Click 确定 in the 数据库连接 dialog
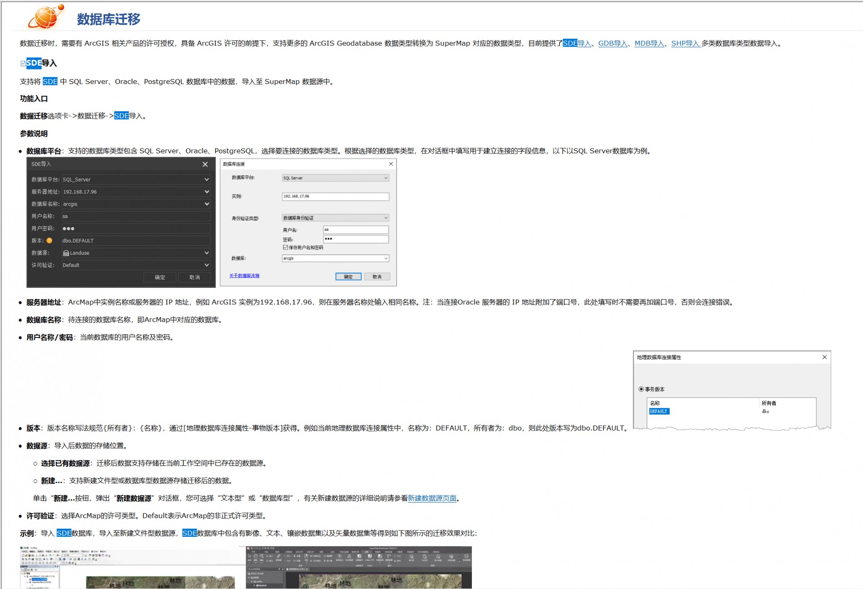Screen dimensions: 863x589 (x=348, y=277)
